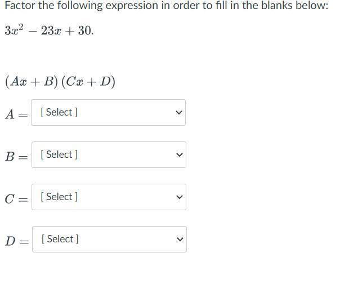Click the expression 3x² − 23x + 30
Image resolution: width=349 pixels, height=288 pixels.
[x=49, y=30]
